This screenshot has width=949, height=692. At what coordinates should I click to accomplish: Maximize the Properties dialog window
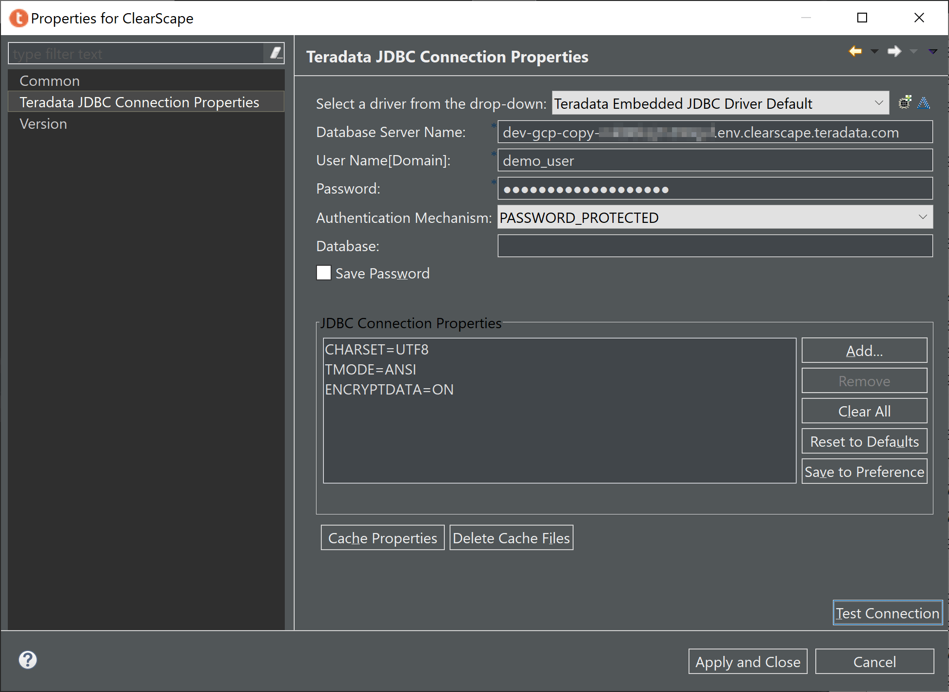(862, 18)
